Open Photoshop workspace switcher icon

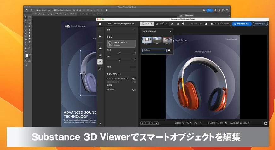(227, 10)
